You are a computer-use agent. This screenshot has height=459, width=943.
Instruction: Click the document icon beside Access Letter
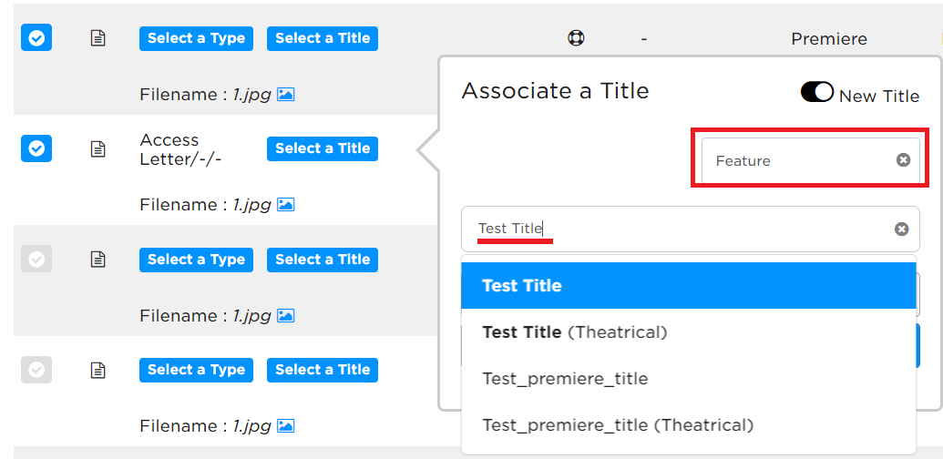click(x=98, y=149)
